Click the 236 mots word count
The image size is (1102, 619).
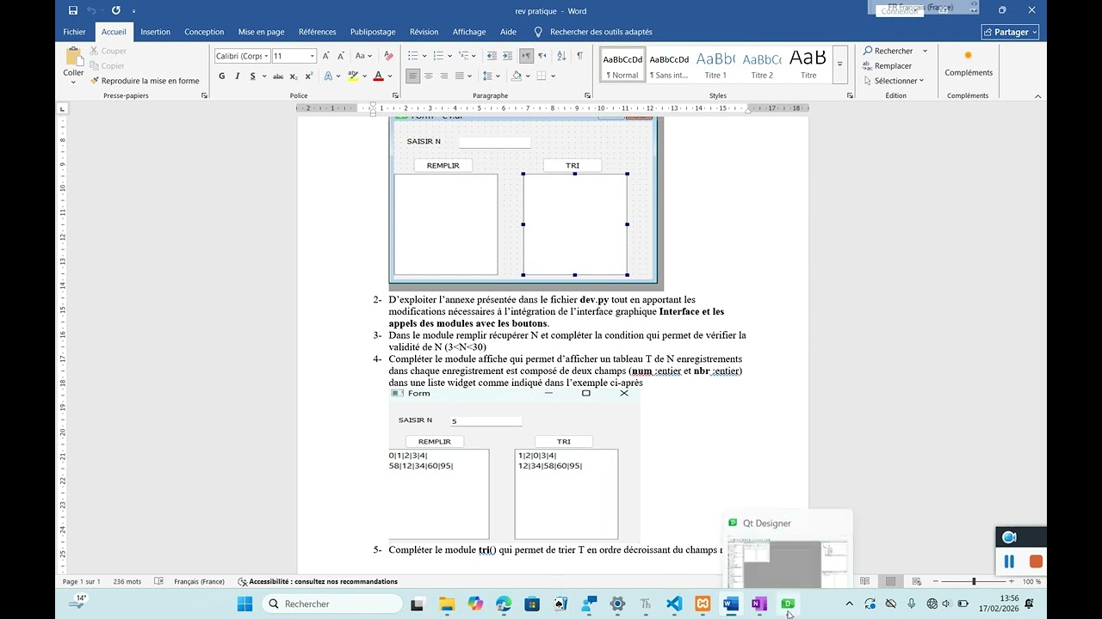(127, 581)
